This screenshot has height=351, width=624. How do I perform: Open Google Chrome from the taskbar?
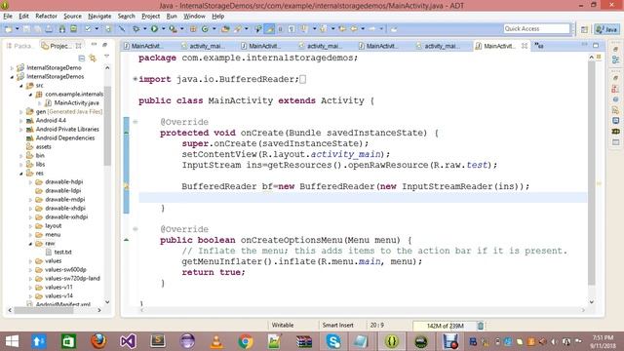246,341
